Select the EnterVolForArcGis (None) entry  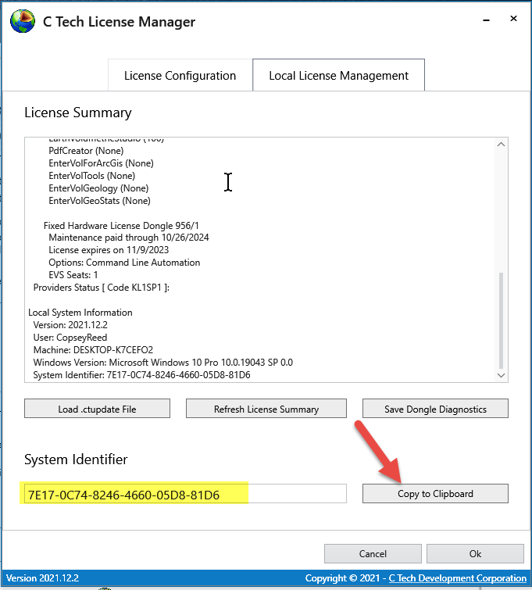point(102,163)
